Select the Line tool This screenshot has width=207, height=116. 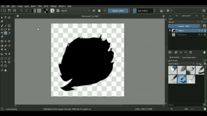pos(5,26)
